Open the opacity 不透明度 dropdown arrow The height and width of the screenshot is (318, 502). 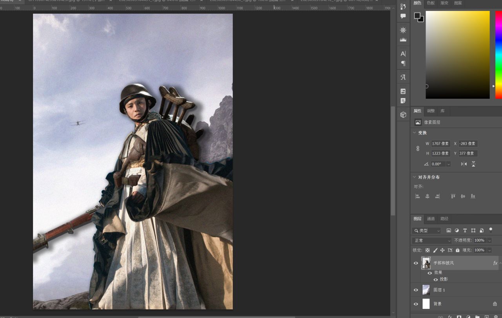(489, 240)
